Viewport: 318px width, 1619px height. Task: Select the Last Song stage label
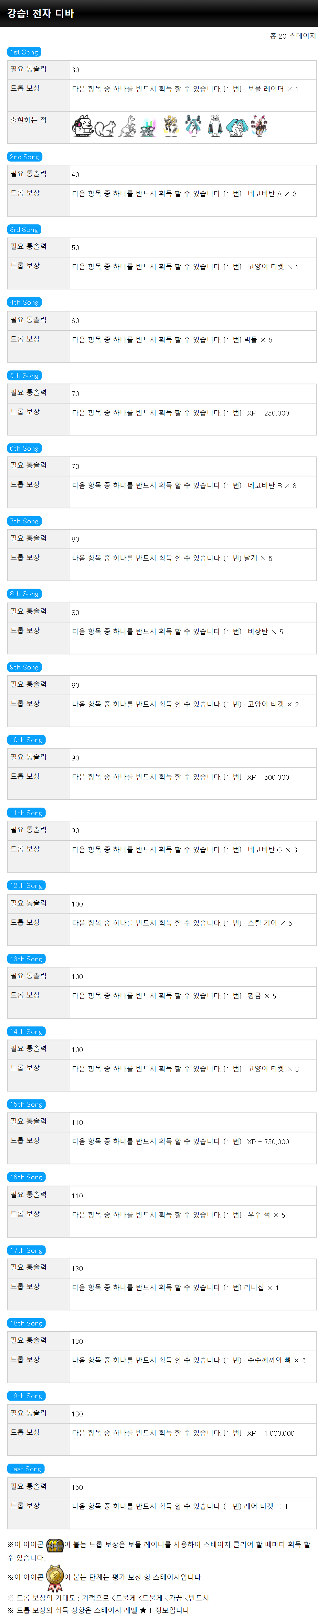coord(25,1469)
